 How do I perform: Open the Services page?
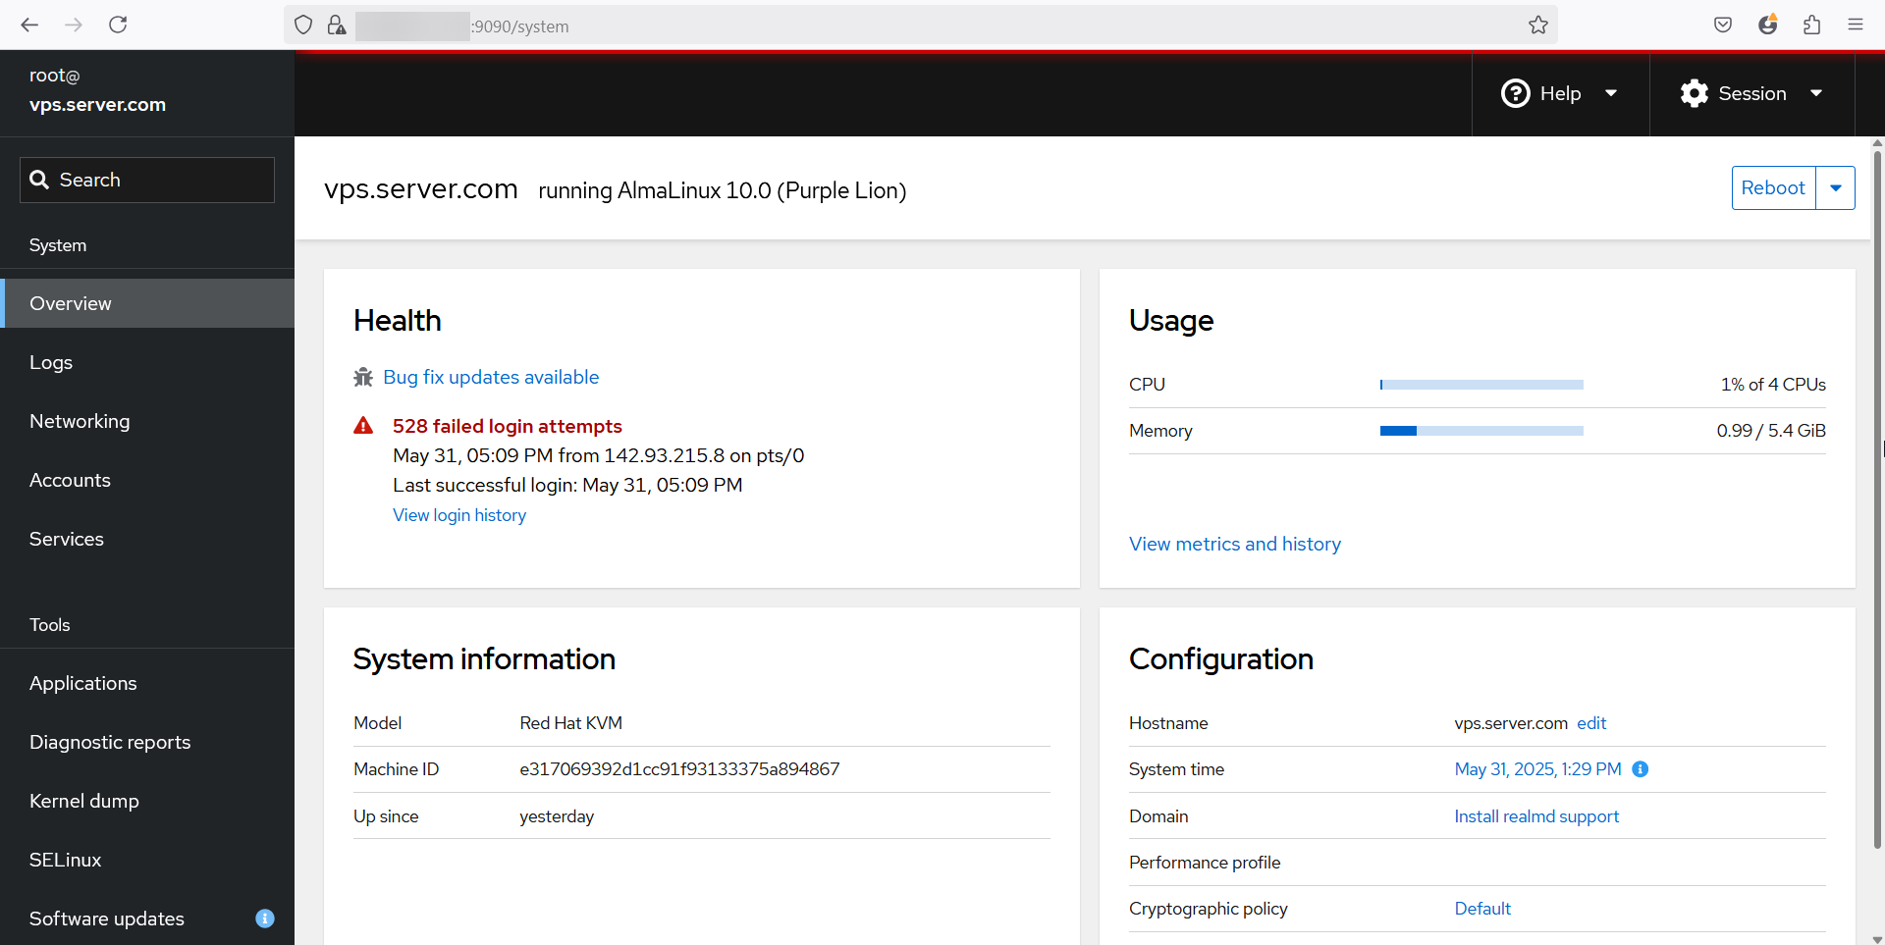[147, 539]
